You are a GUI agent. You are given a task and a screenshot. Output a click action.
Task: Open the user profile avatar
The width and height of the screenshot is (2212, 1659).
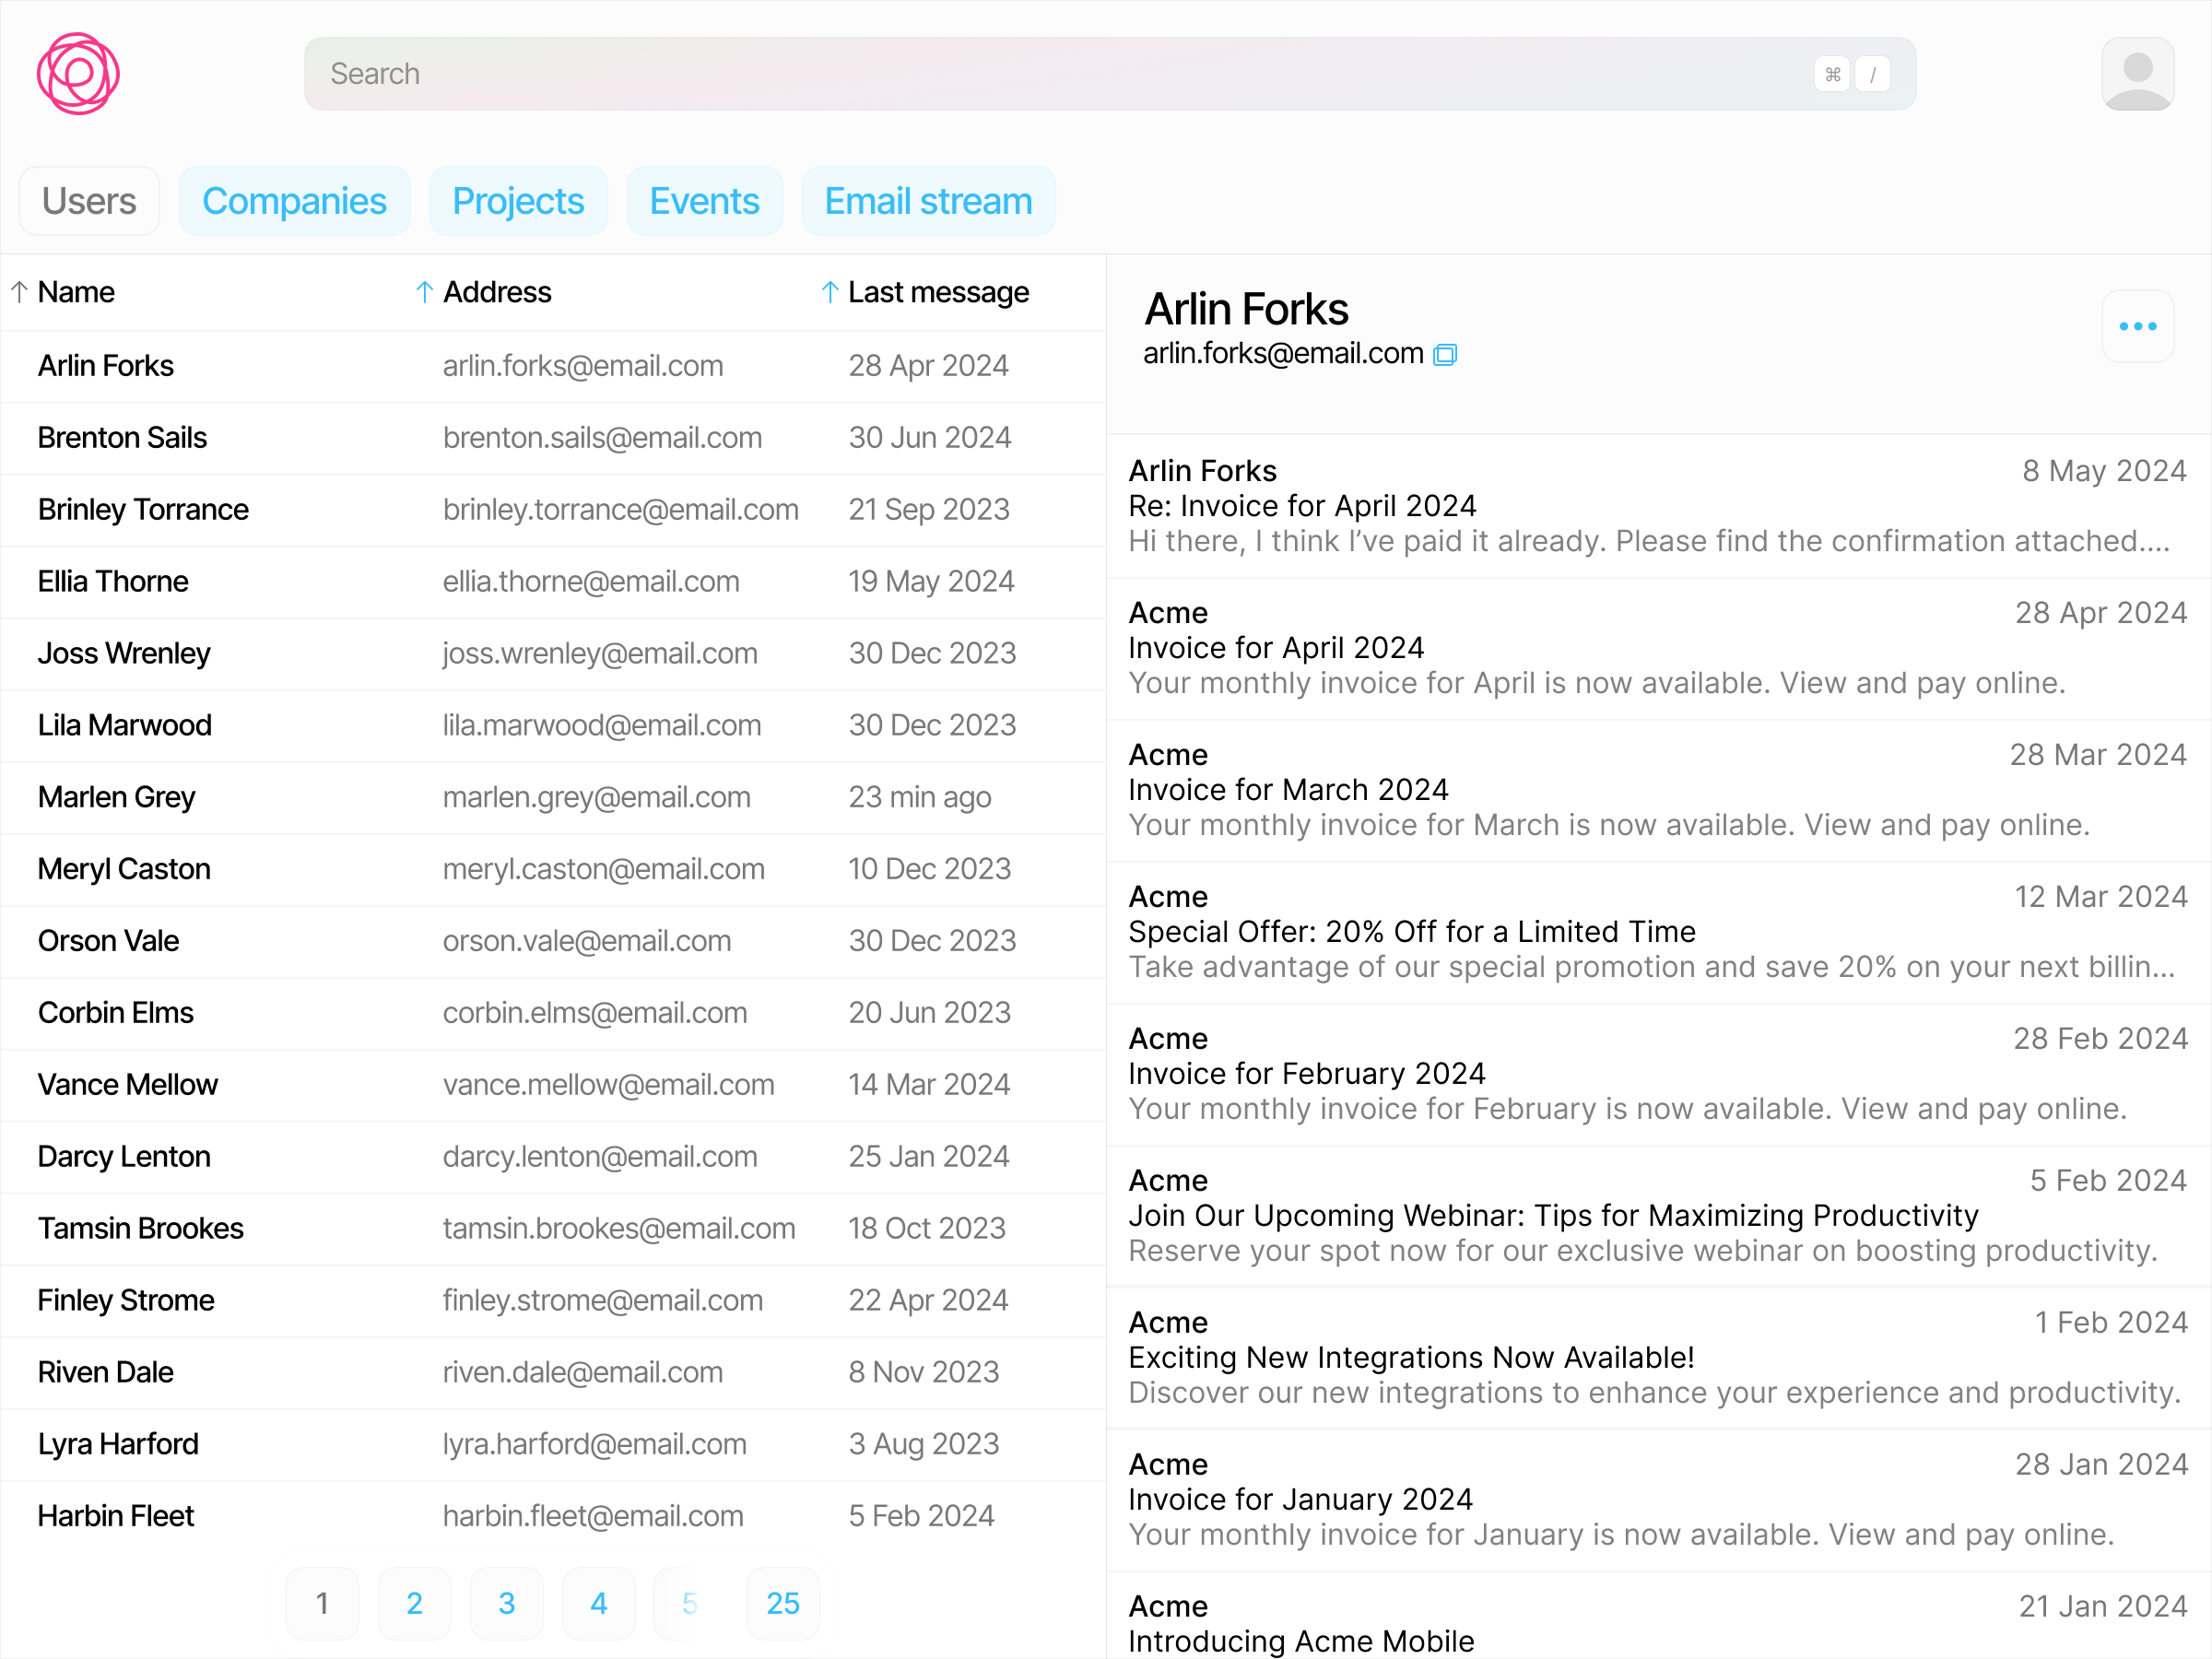pos(2137,74)
